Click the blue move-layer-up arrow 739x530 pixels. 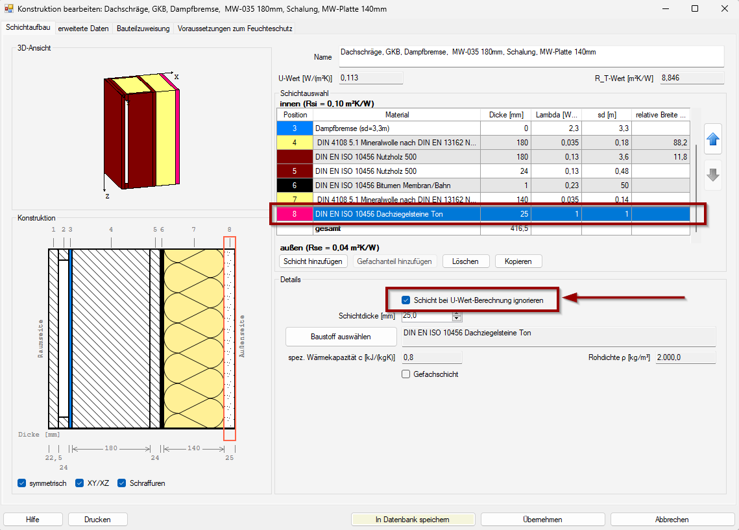[x=713, y=138]
